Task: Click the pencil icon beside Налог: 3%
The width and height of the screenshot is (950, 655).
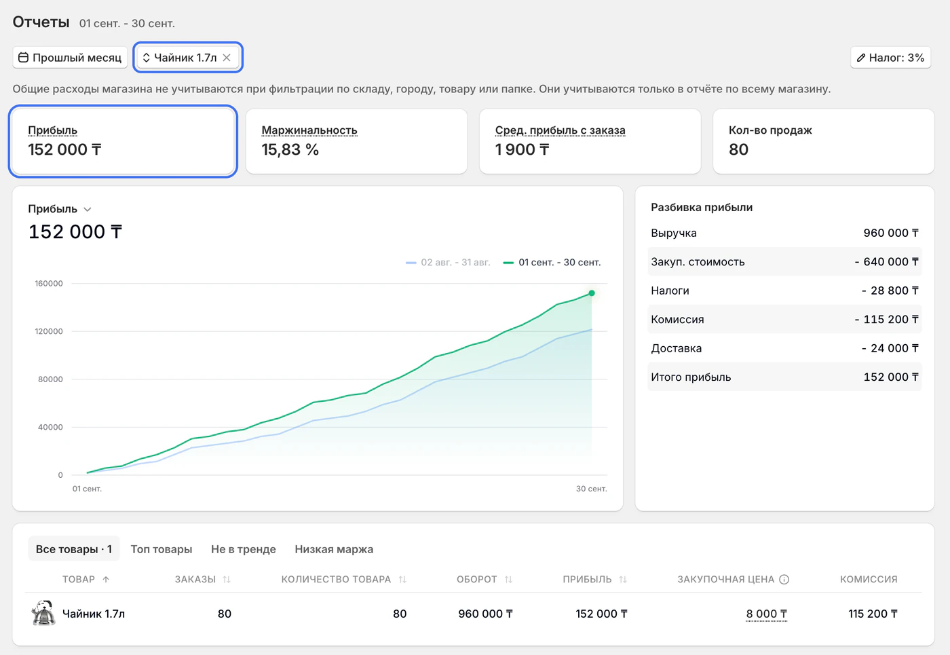Action: (861, 58)
